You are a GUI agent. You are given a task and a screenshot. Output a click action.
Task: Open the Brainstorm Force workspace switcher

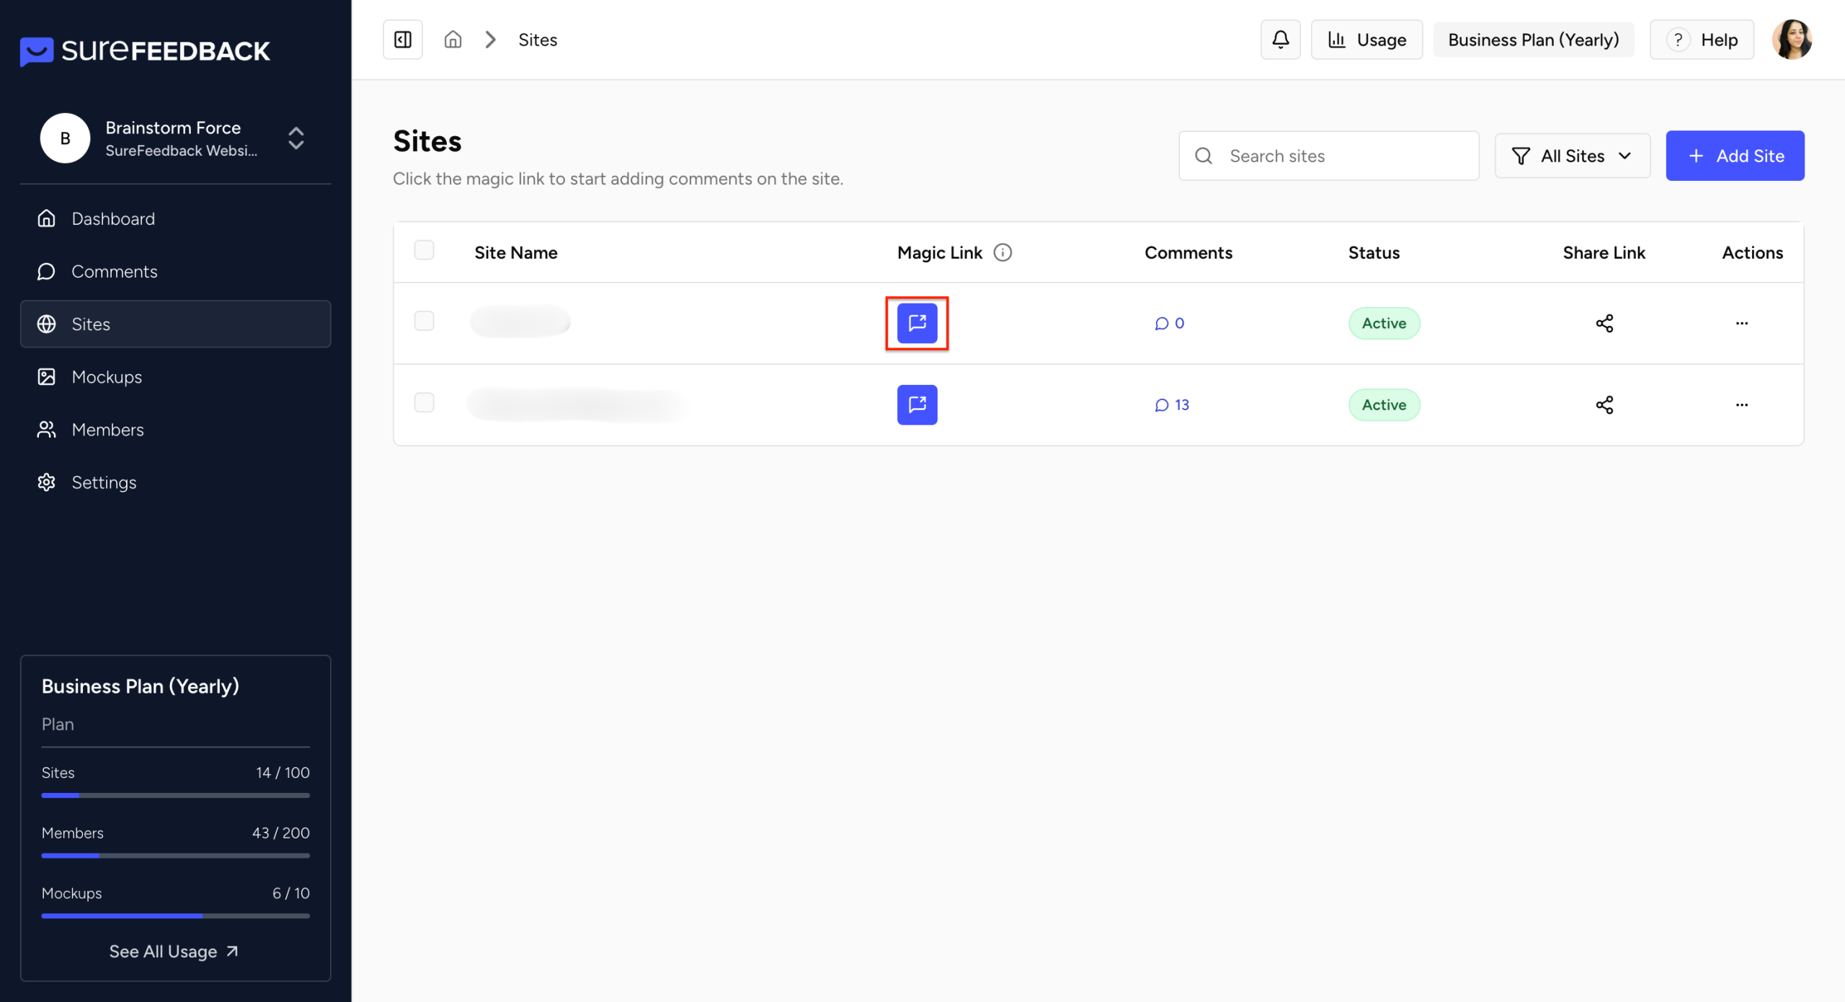pos(296,138)
